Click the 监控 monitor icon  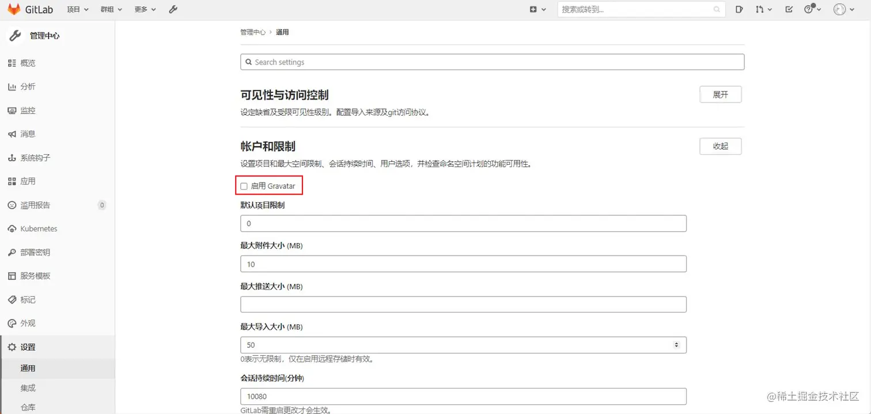click(12, 111)
